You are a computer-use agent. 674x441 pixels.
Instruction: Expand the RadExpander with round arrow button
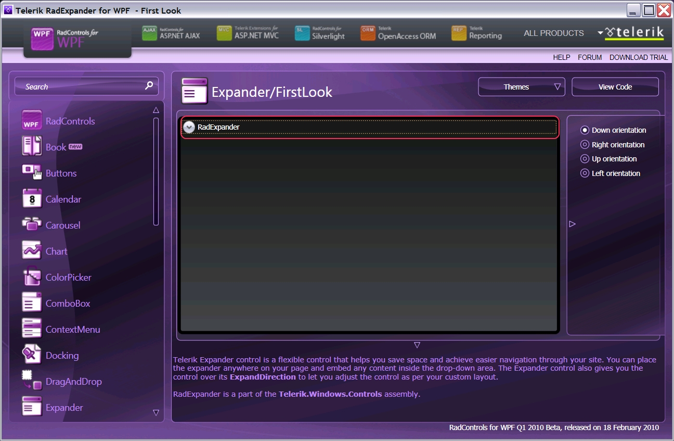click(x=189, y=127)
